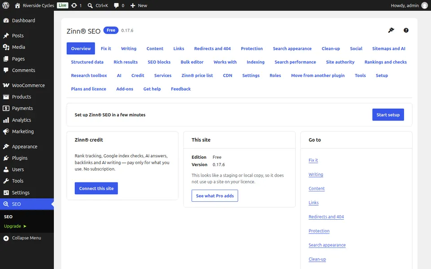Click the help question mark icon
This screenshot has height=269, width=431.
pos(406,30)
